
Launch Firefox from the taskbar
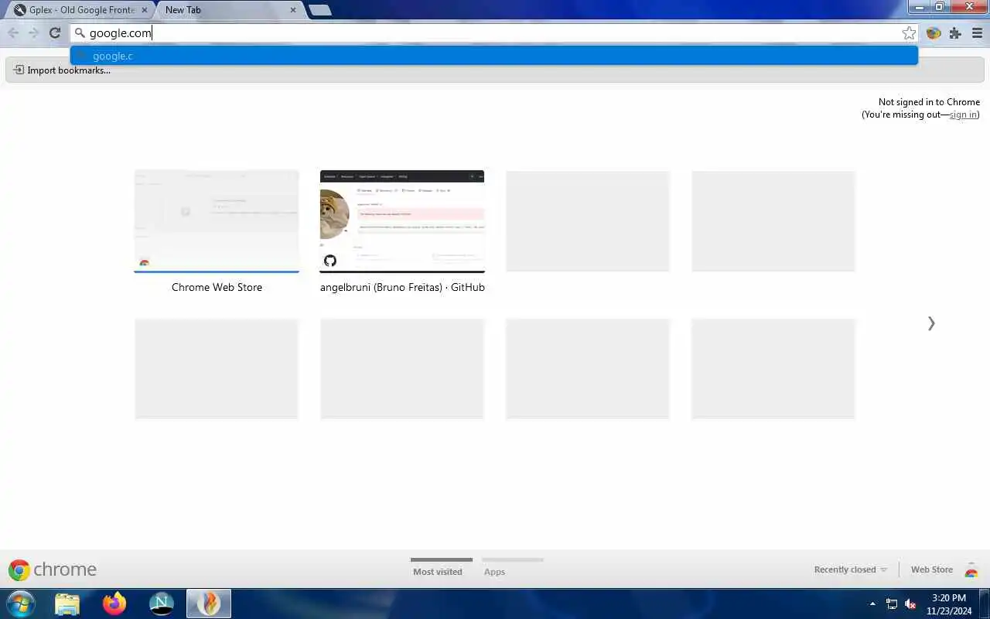point(114,604)
